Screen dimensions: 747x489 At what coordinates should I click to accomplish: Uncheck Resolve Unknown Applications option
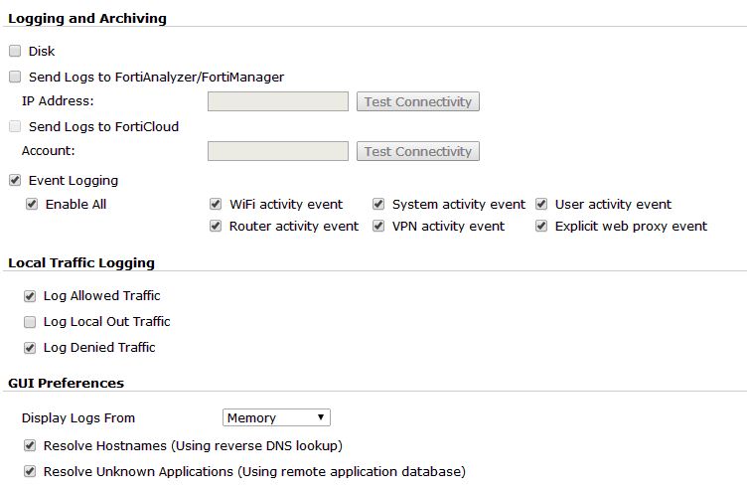click(x=30, y=471)
